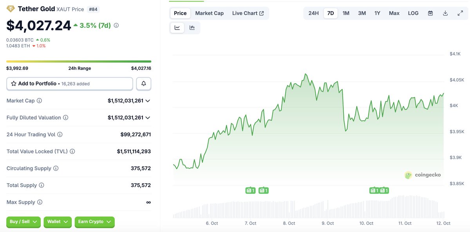Switch to the Market Cap tab
Screen dimensions: 470x232
pyautogui.click(x=209, y=13)
